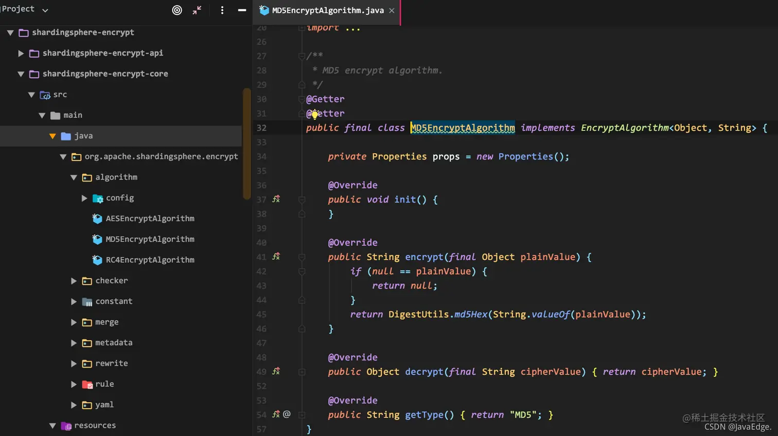The height and width of the screenshot is (436, 778).
Task: Expand the metadata package arrow
Action: pyautogui.click(x=74, y=342)
